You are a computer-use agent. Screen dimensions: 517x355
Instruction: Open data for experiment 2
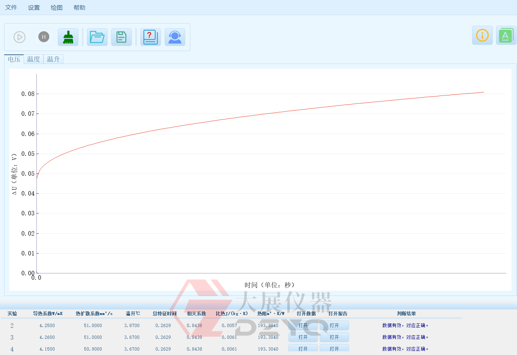(303, 326)
